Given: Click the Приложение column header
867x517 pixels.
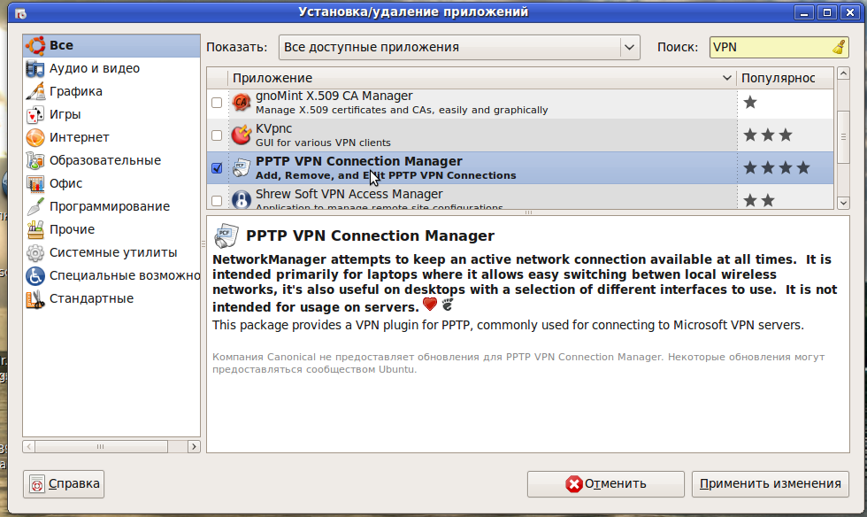Looking at the screenshot, I should coord(482,78).
